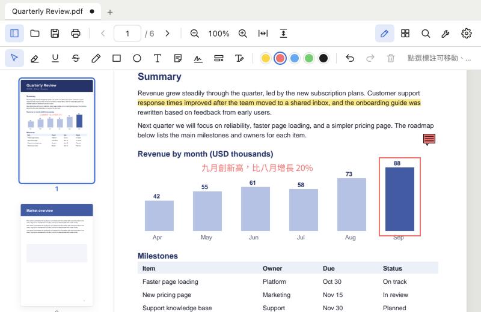Select the arrow pointer tool
This screenshot has width=481, height=312.
tap(14, 58)
